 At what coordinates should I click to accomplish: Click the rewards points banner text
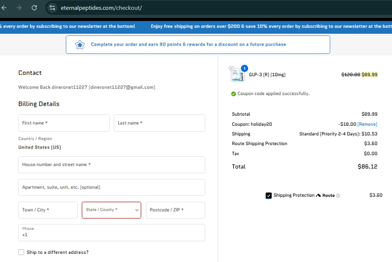(x=188, y=44)
